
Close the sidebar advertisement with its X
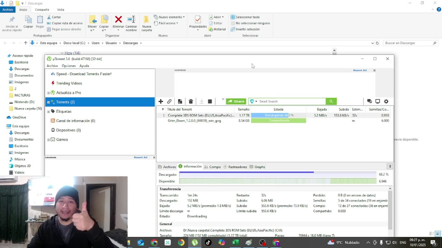(154, 157)
